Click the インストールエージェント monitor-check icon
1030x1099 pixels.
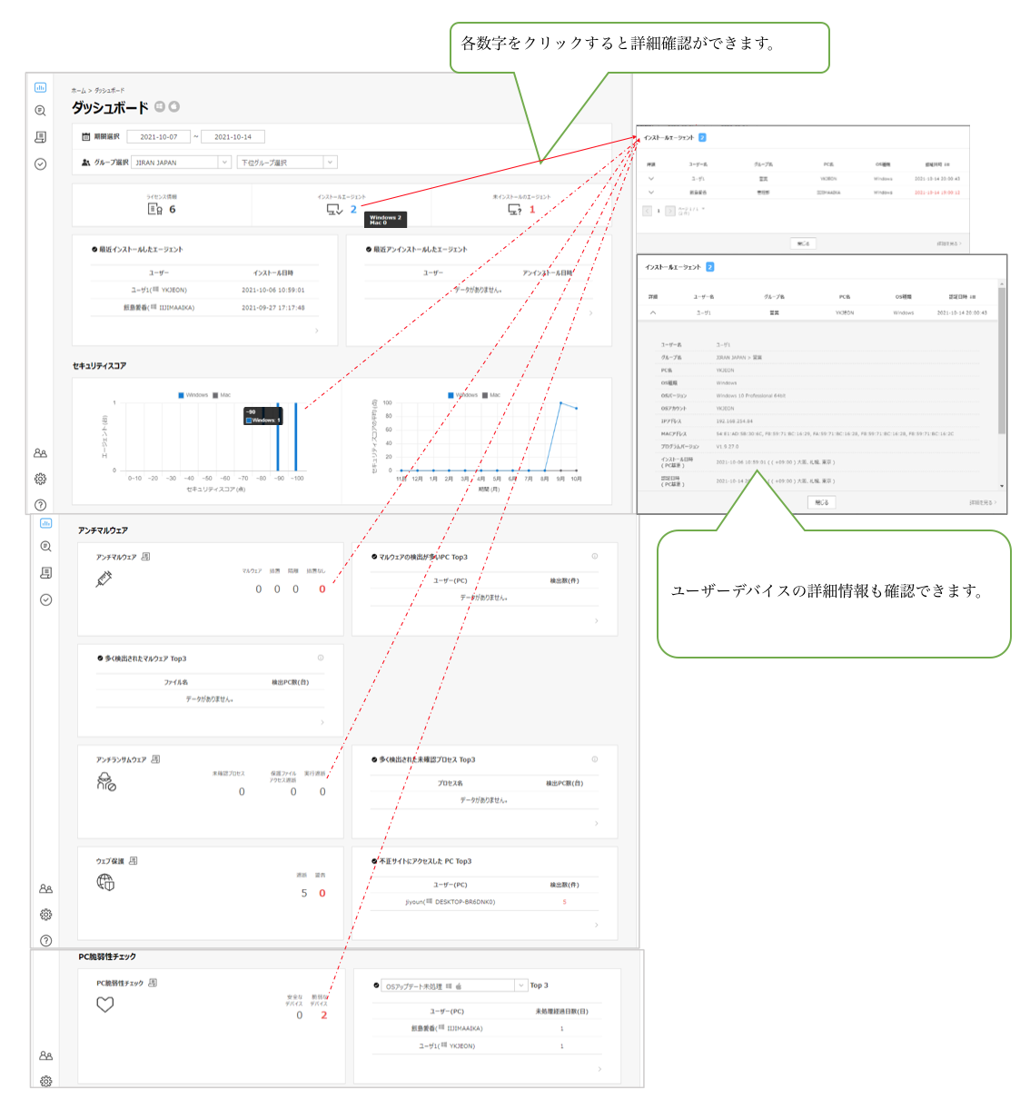pos(335,209)
